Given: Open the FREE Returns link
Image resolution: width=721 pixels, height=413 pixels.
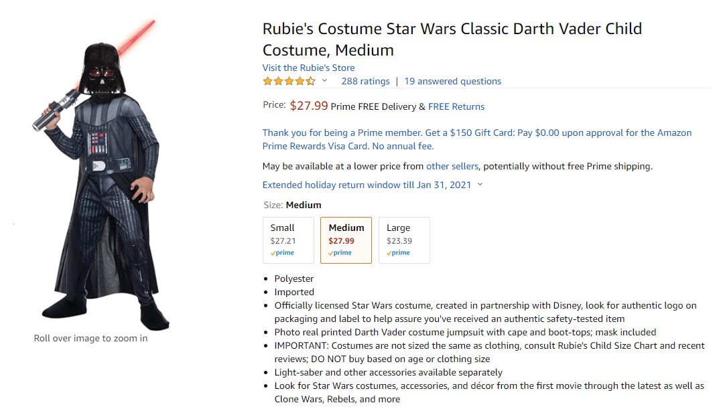Looking at the screenshot, I should pos(456,106).
